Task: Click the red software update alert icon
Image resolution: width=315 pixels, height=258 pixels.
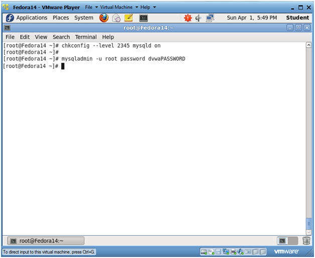Action: click(188, 18)
